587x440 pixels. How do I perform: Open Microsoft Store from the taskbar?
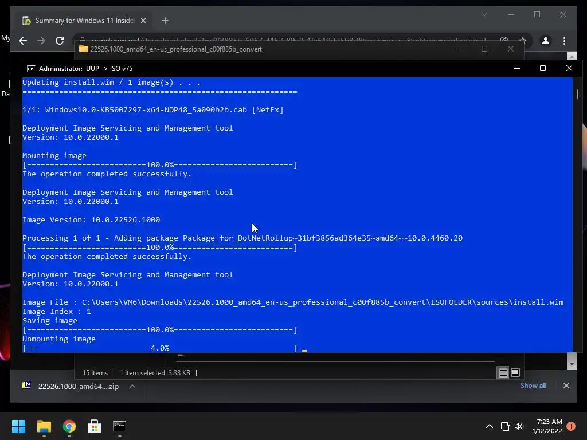pos(95,426)
